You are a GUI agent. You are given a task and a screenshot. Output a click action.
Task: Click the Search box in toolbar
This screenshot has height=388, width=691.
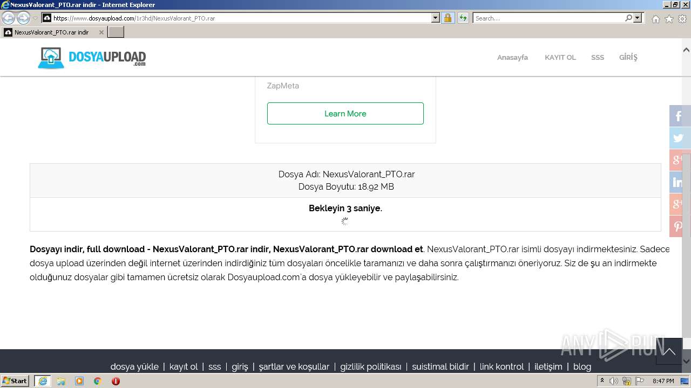[x=548, y=18]
